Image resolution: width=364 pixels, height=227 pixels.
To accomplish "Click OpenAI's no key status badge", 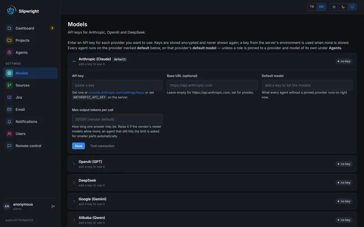I will (344, 164).
